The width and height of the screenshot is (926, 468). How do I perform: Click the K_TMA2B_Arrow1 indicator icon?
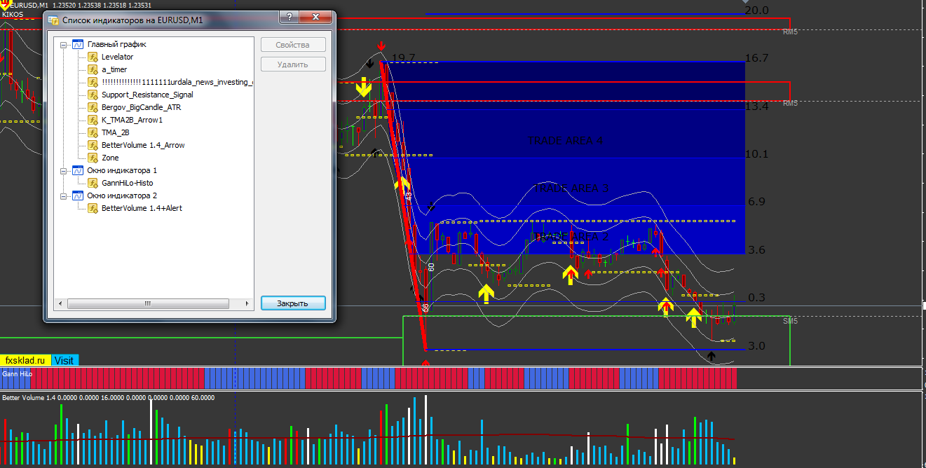click(92, 120)
